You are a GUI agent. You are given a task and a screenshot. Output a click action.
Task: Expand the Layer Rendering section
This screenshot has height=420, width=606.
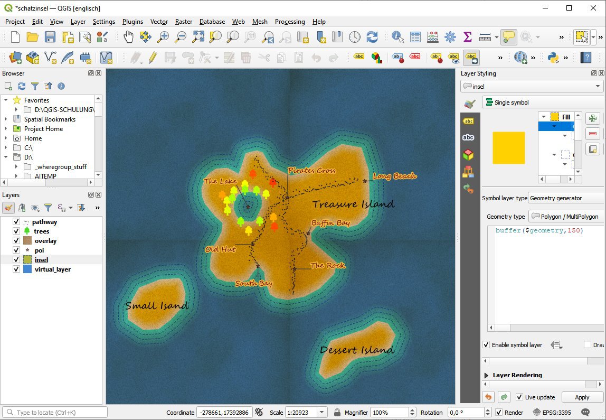(x=486, y=375)
